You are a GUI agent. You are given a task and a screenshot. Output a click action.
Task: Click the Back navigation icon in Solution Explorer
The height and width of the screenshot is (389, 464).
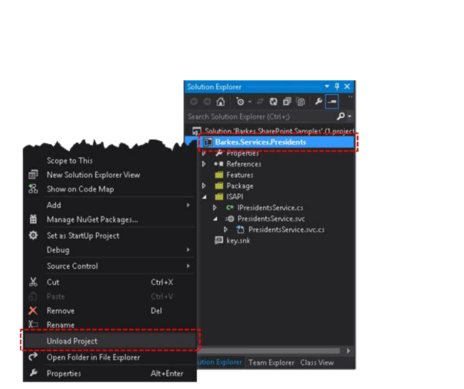(x=194, y=102)
